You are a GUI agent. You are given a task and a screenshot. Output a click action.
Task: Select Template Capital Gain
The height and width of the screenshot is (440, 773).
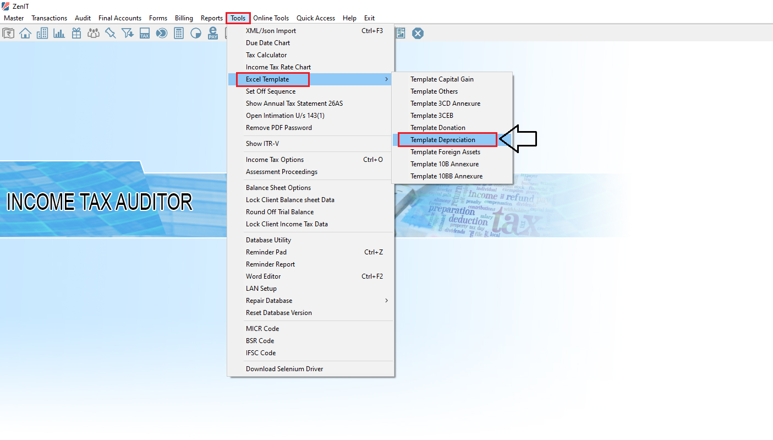pyautogui.click(x=452, y=79)
